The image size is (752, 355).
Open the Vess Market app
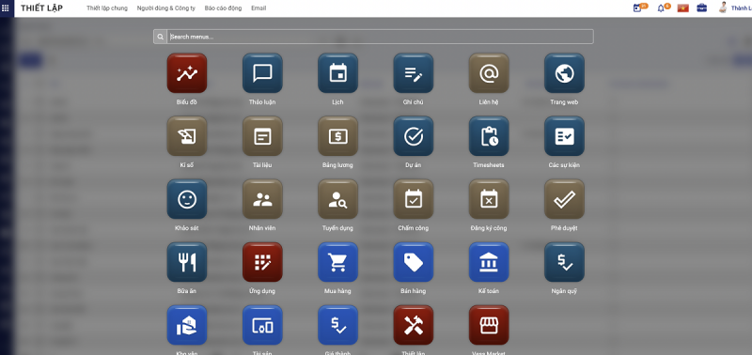click(489, 325)
